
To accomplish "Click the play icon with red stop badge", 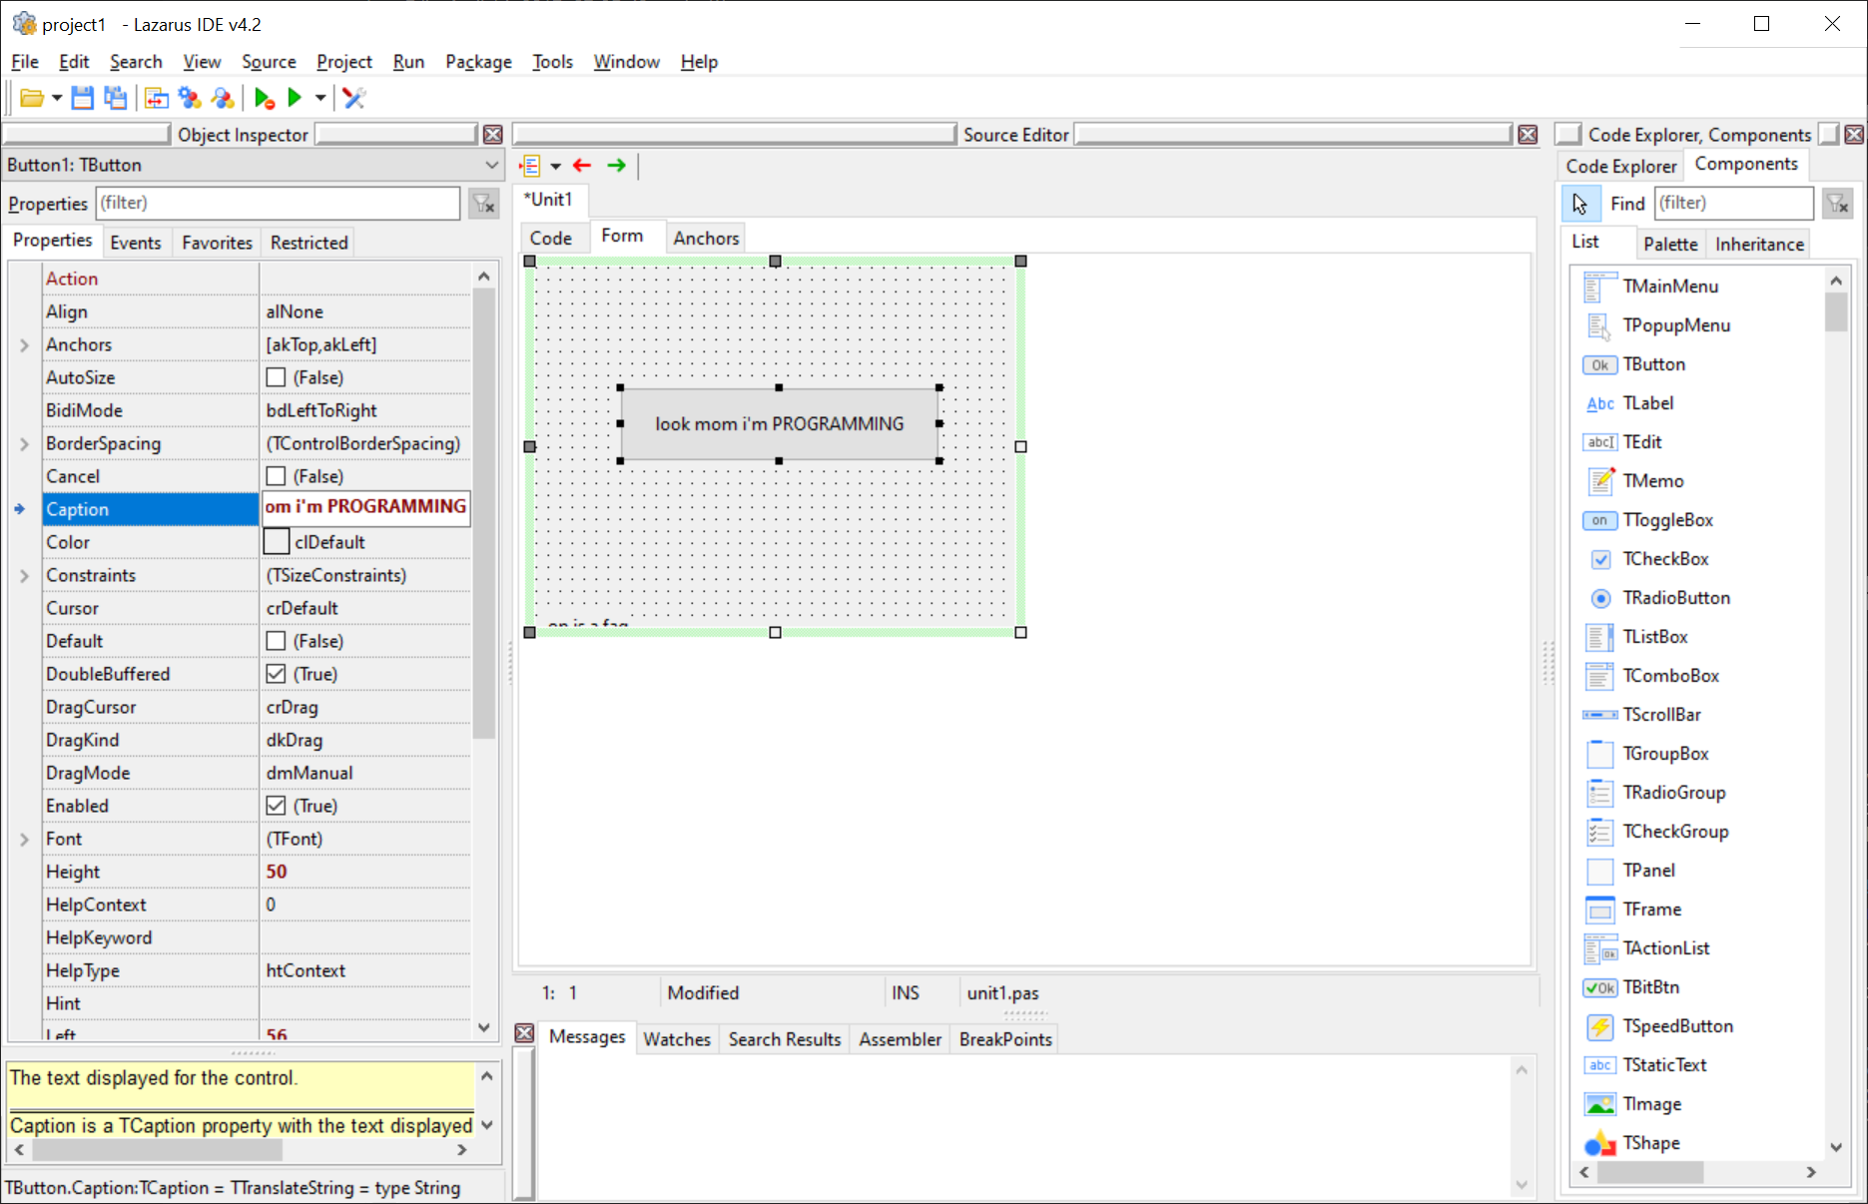I will 265,98.
